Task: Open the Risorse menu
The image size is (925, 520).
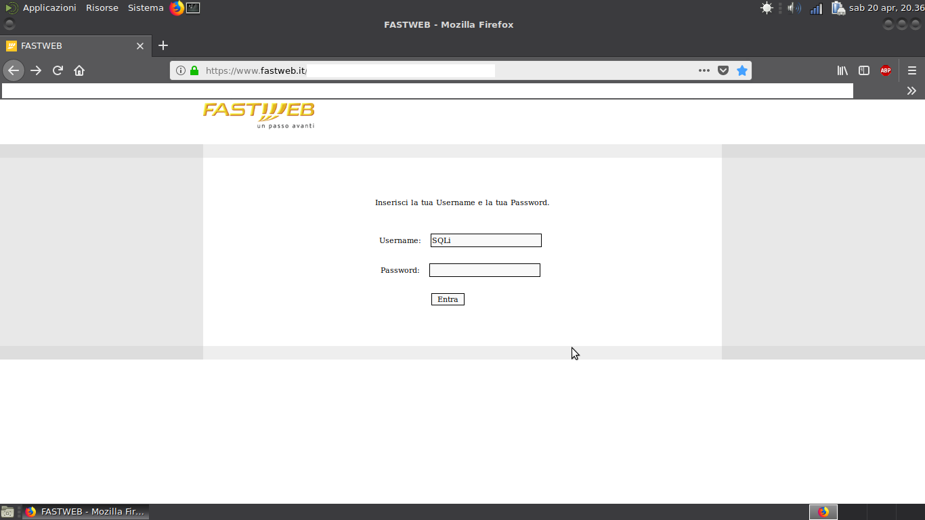Action: tap(102, 8)
